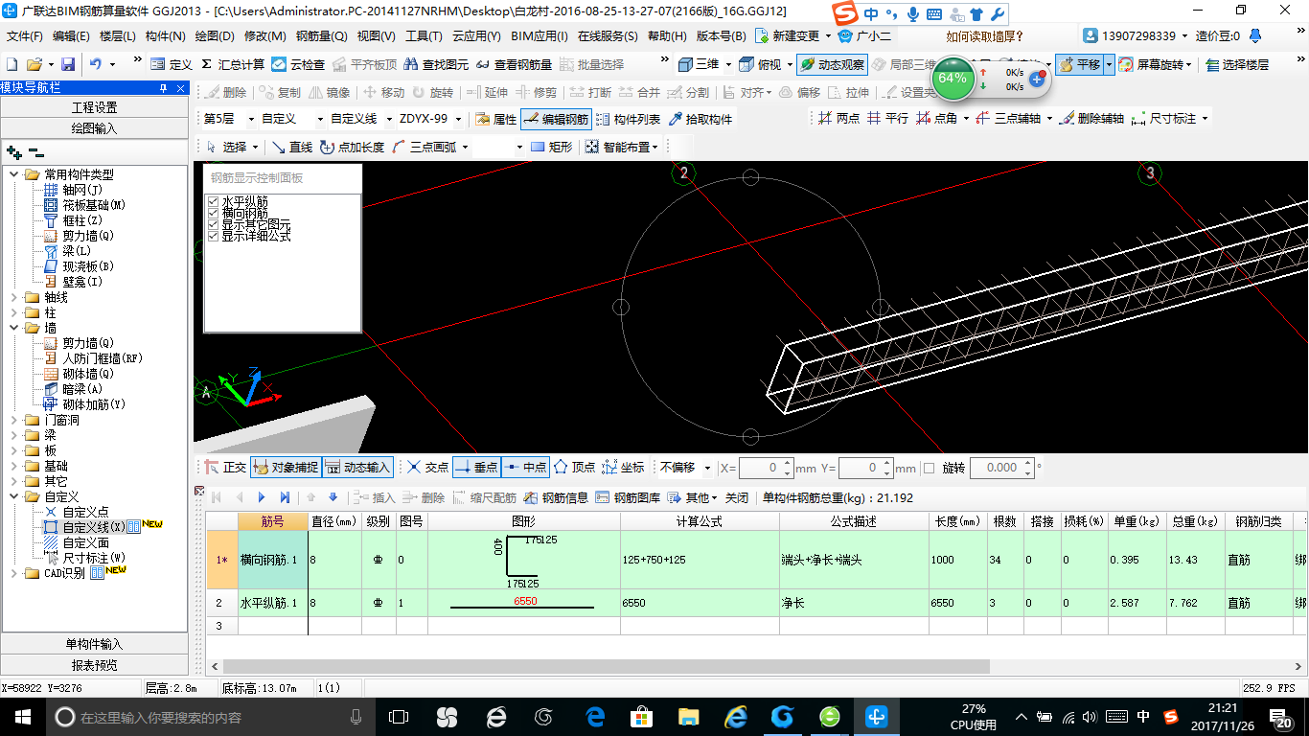Toggle the 旋转 rotation checkbox
This screenshot has height=736, width=1309.
coord(929,468)
